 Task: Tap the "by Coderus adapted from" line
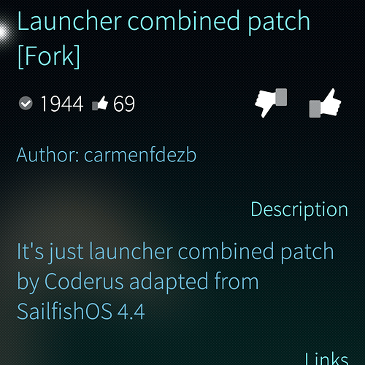(138, 282)
